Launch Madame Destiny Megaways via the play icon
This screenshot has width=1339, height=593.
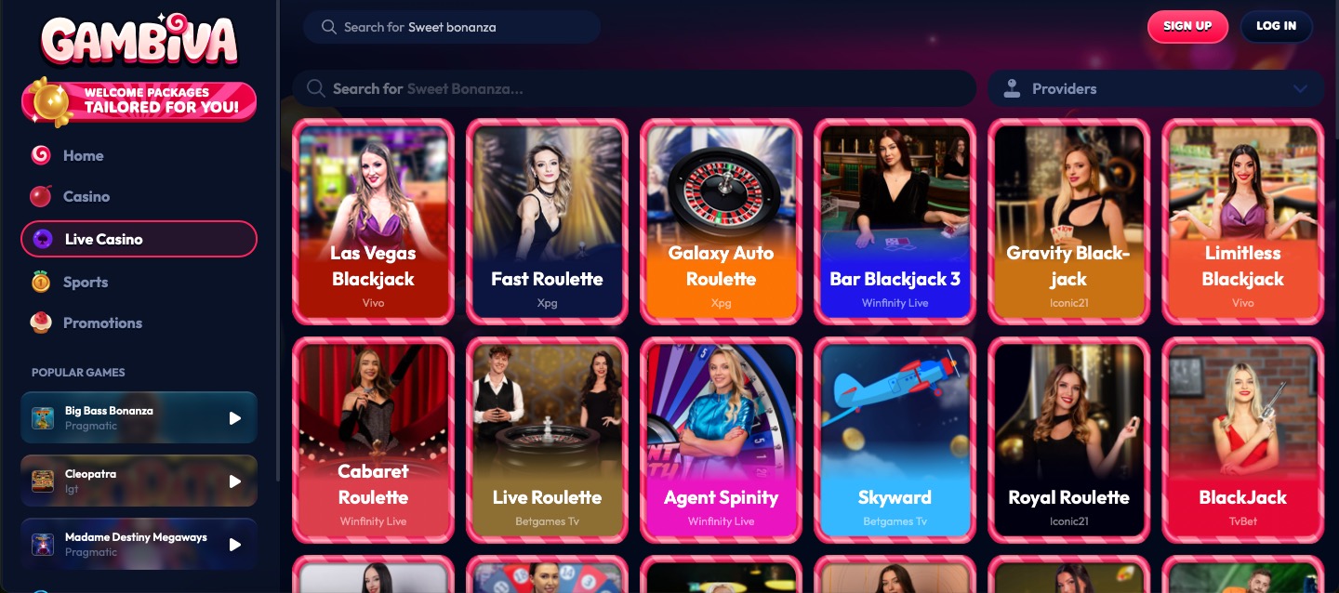235,545
